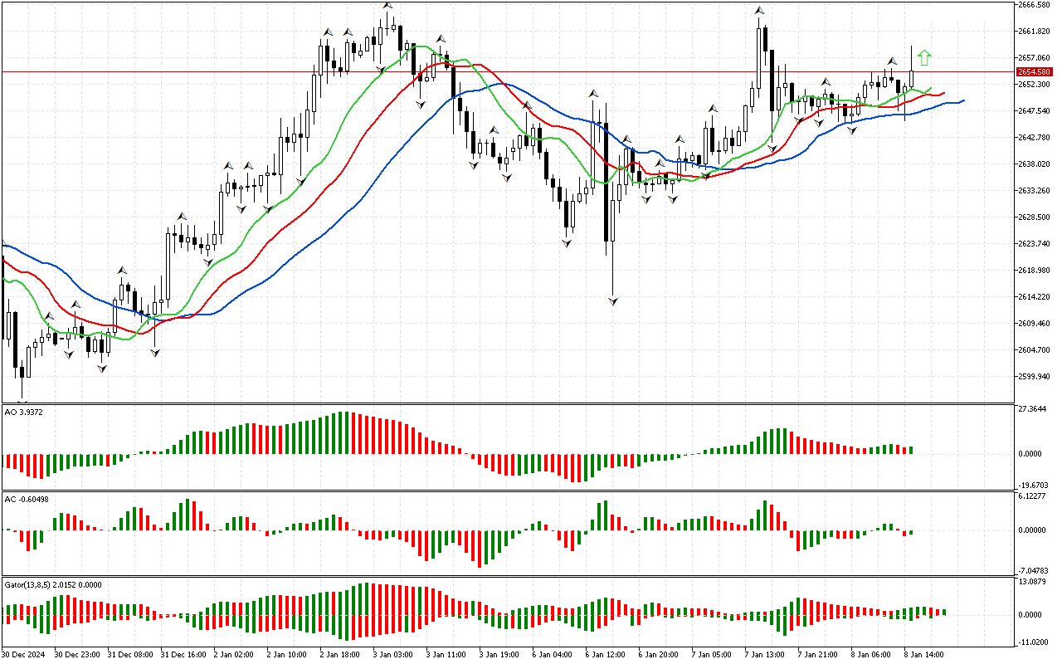
Task: Click the 2618.980 price scale value
Action: coord(1034,271)
